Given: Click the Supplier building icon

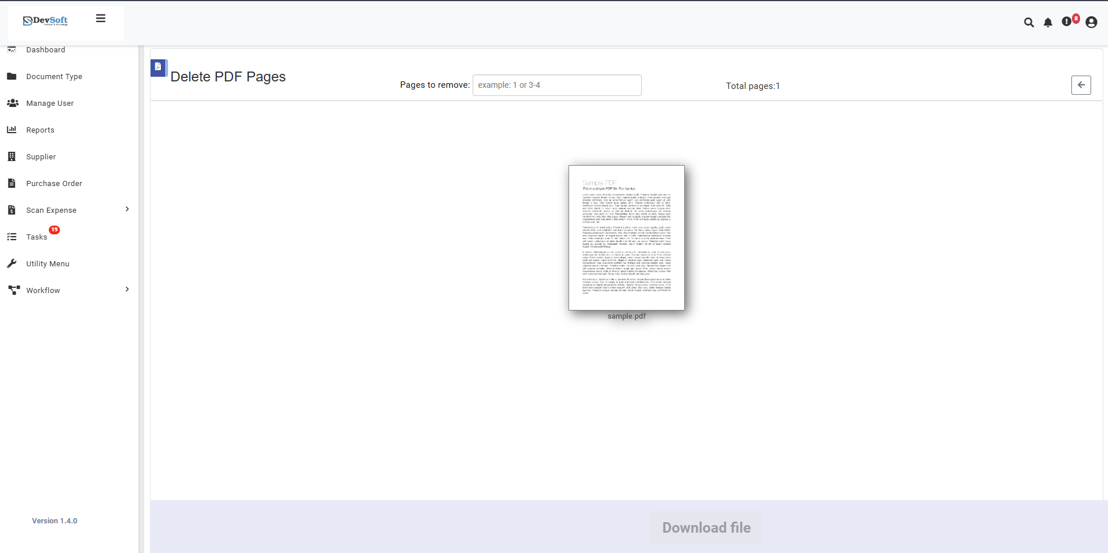Looking at the screenshot, I should [12, 156].
